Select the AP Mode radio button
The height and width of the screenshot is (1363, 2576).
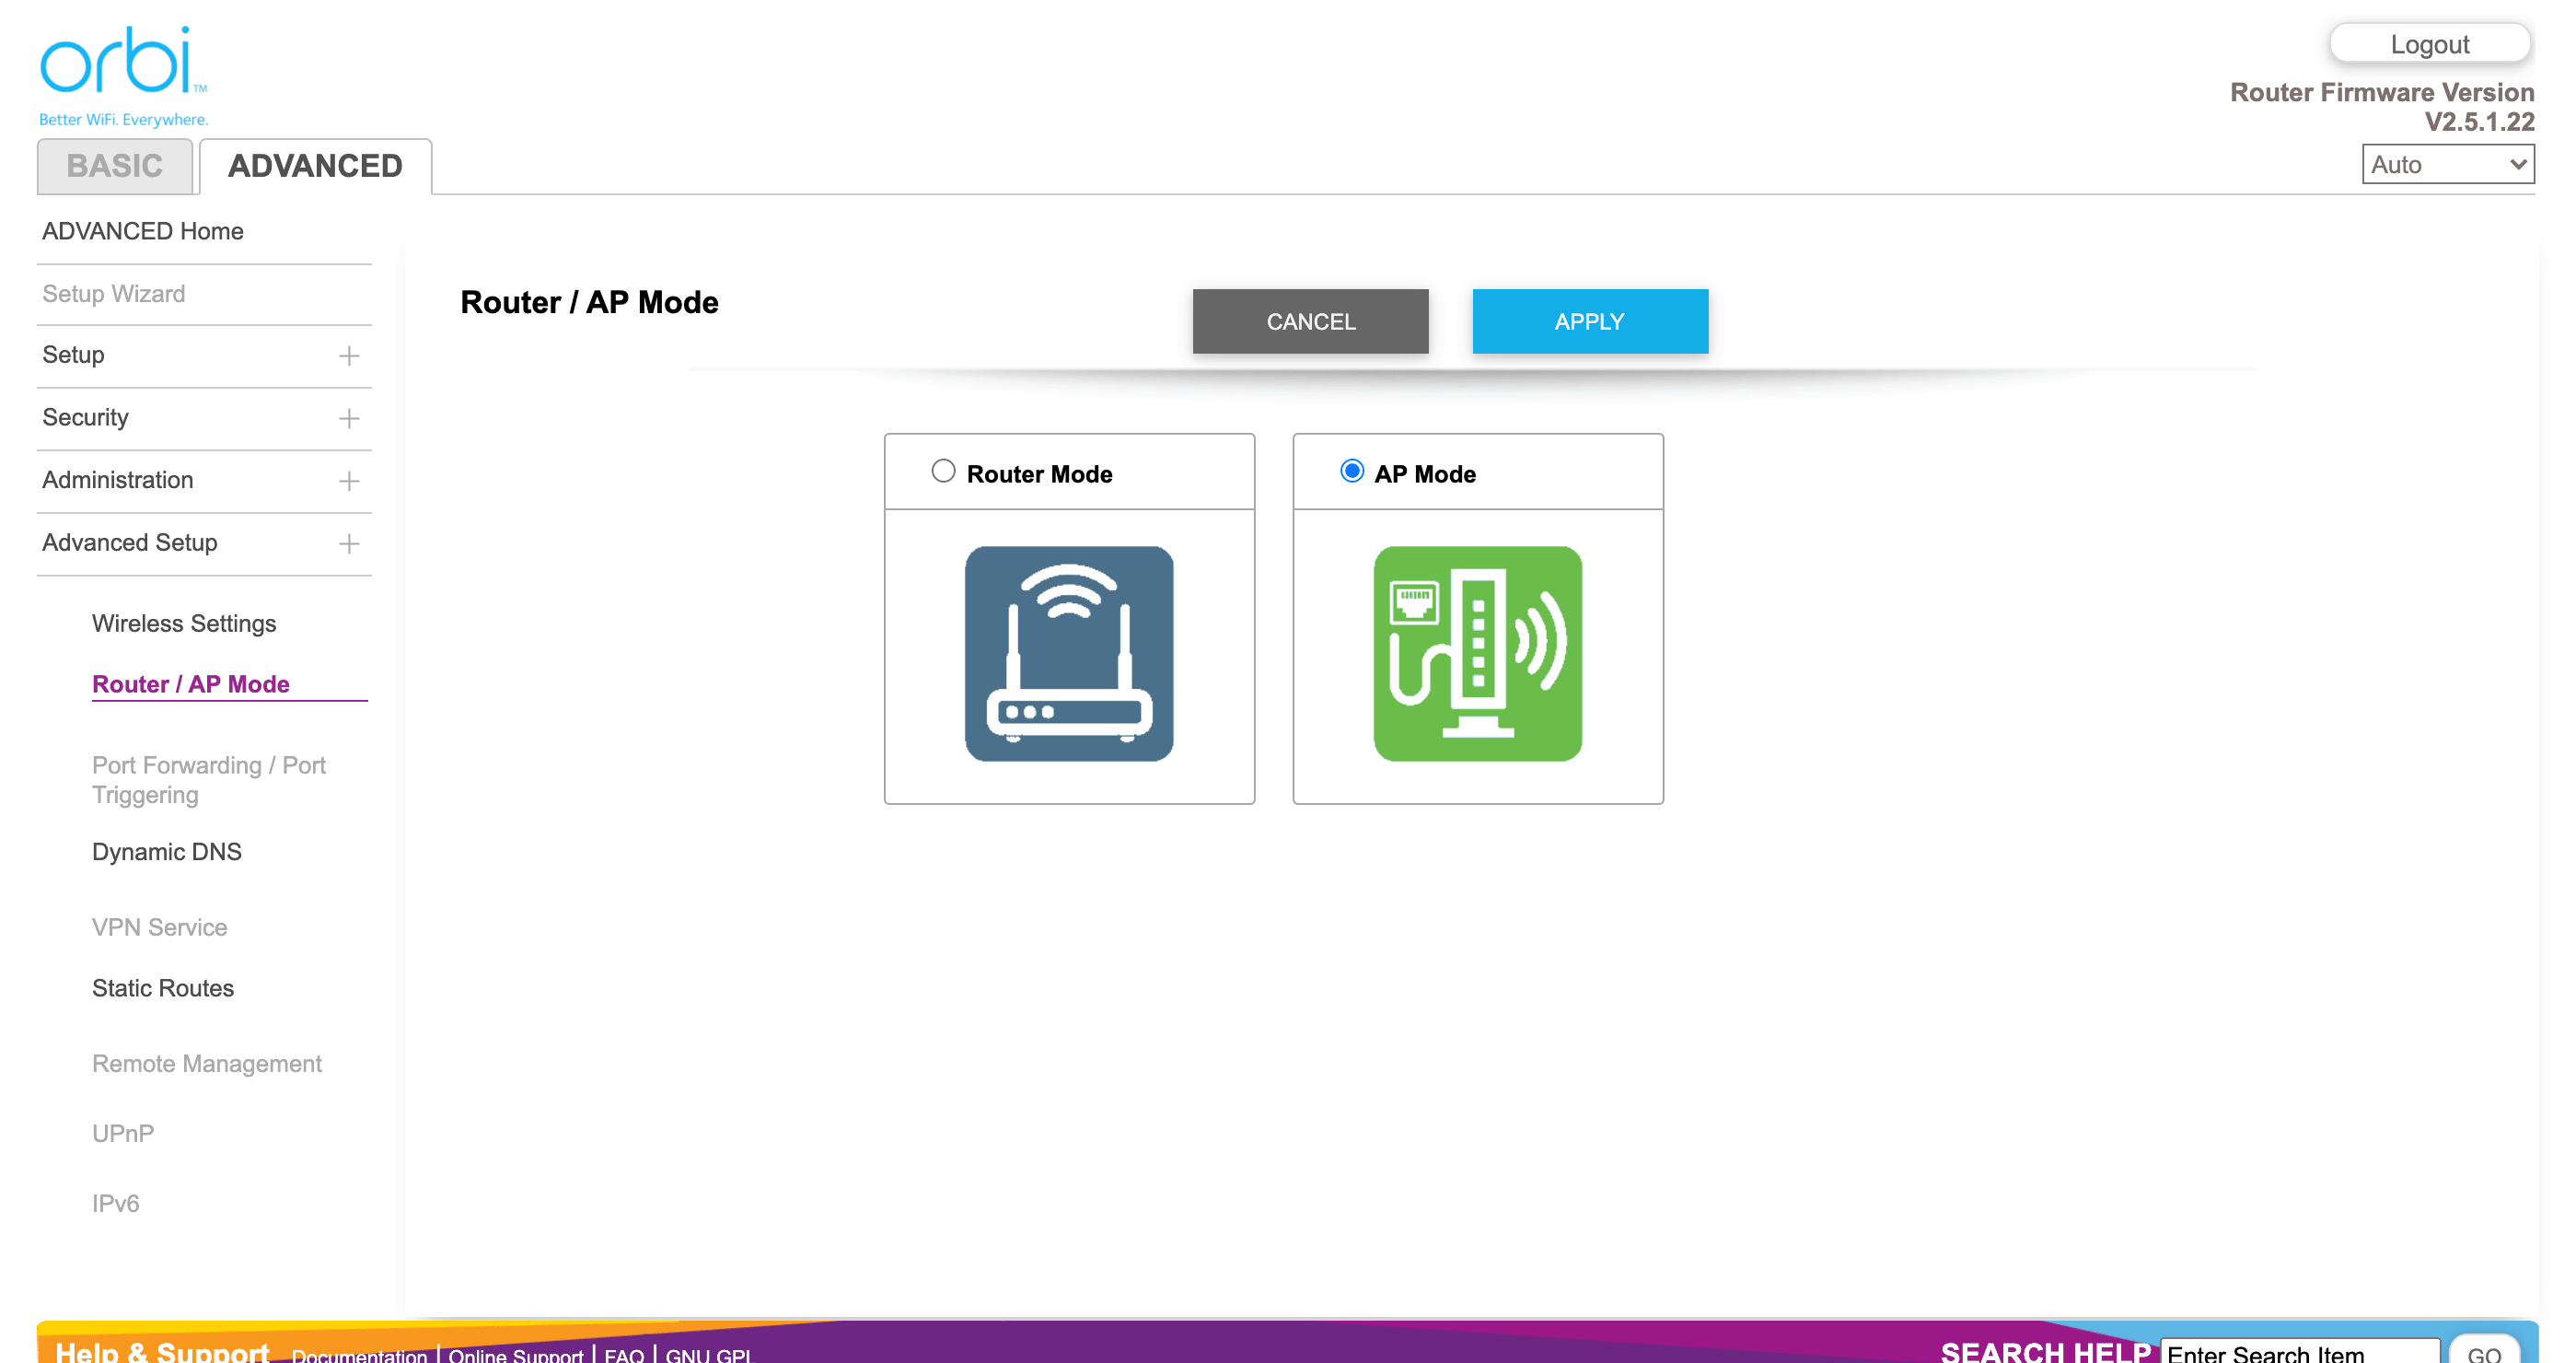pos(1352,470)
